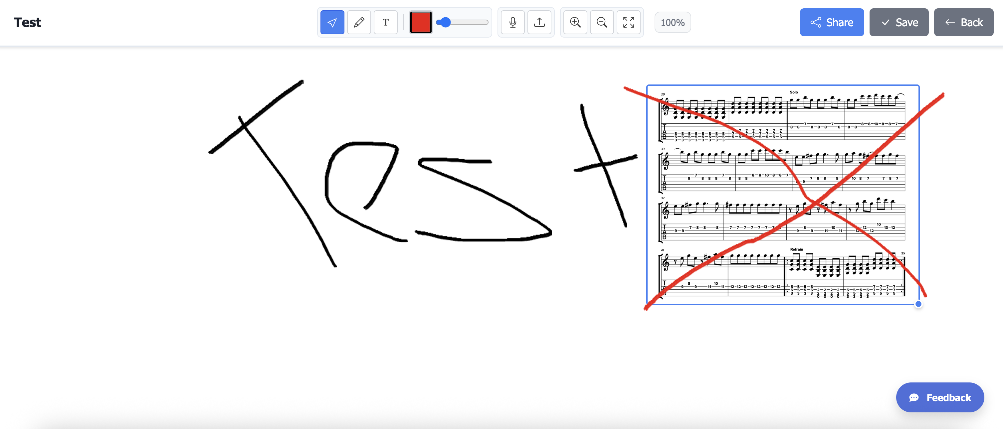
Task: Click the zoom in magnifier
Action: coord(575,23)
